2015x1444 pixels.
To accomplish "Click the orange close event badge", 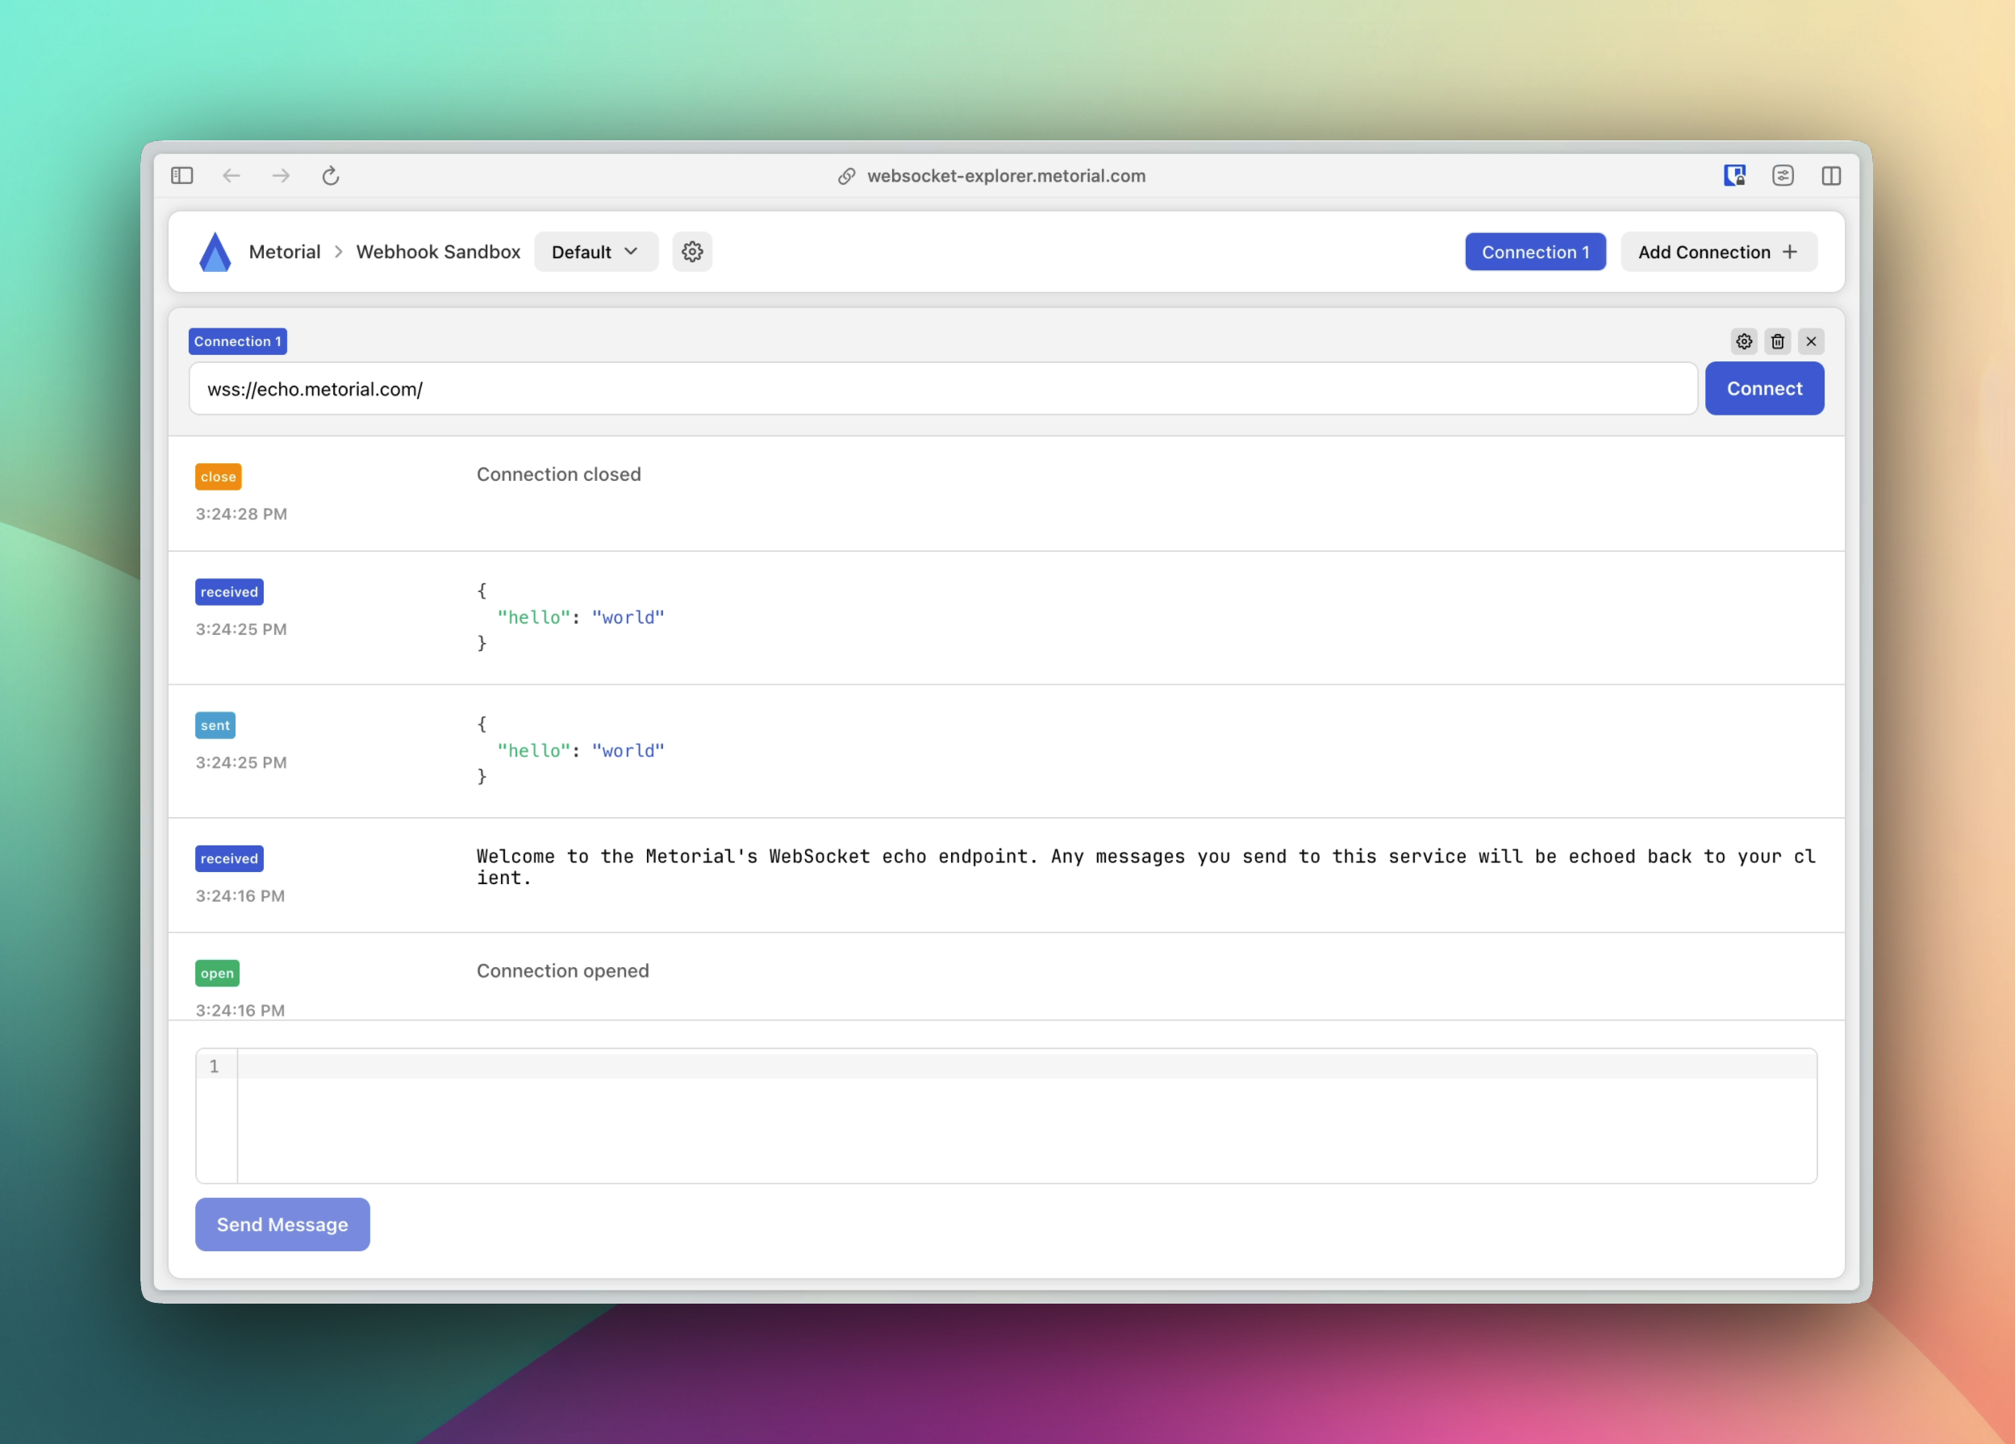I will pos(218,476).
